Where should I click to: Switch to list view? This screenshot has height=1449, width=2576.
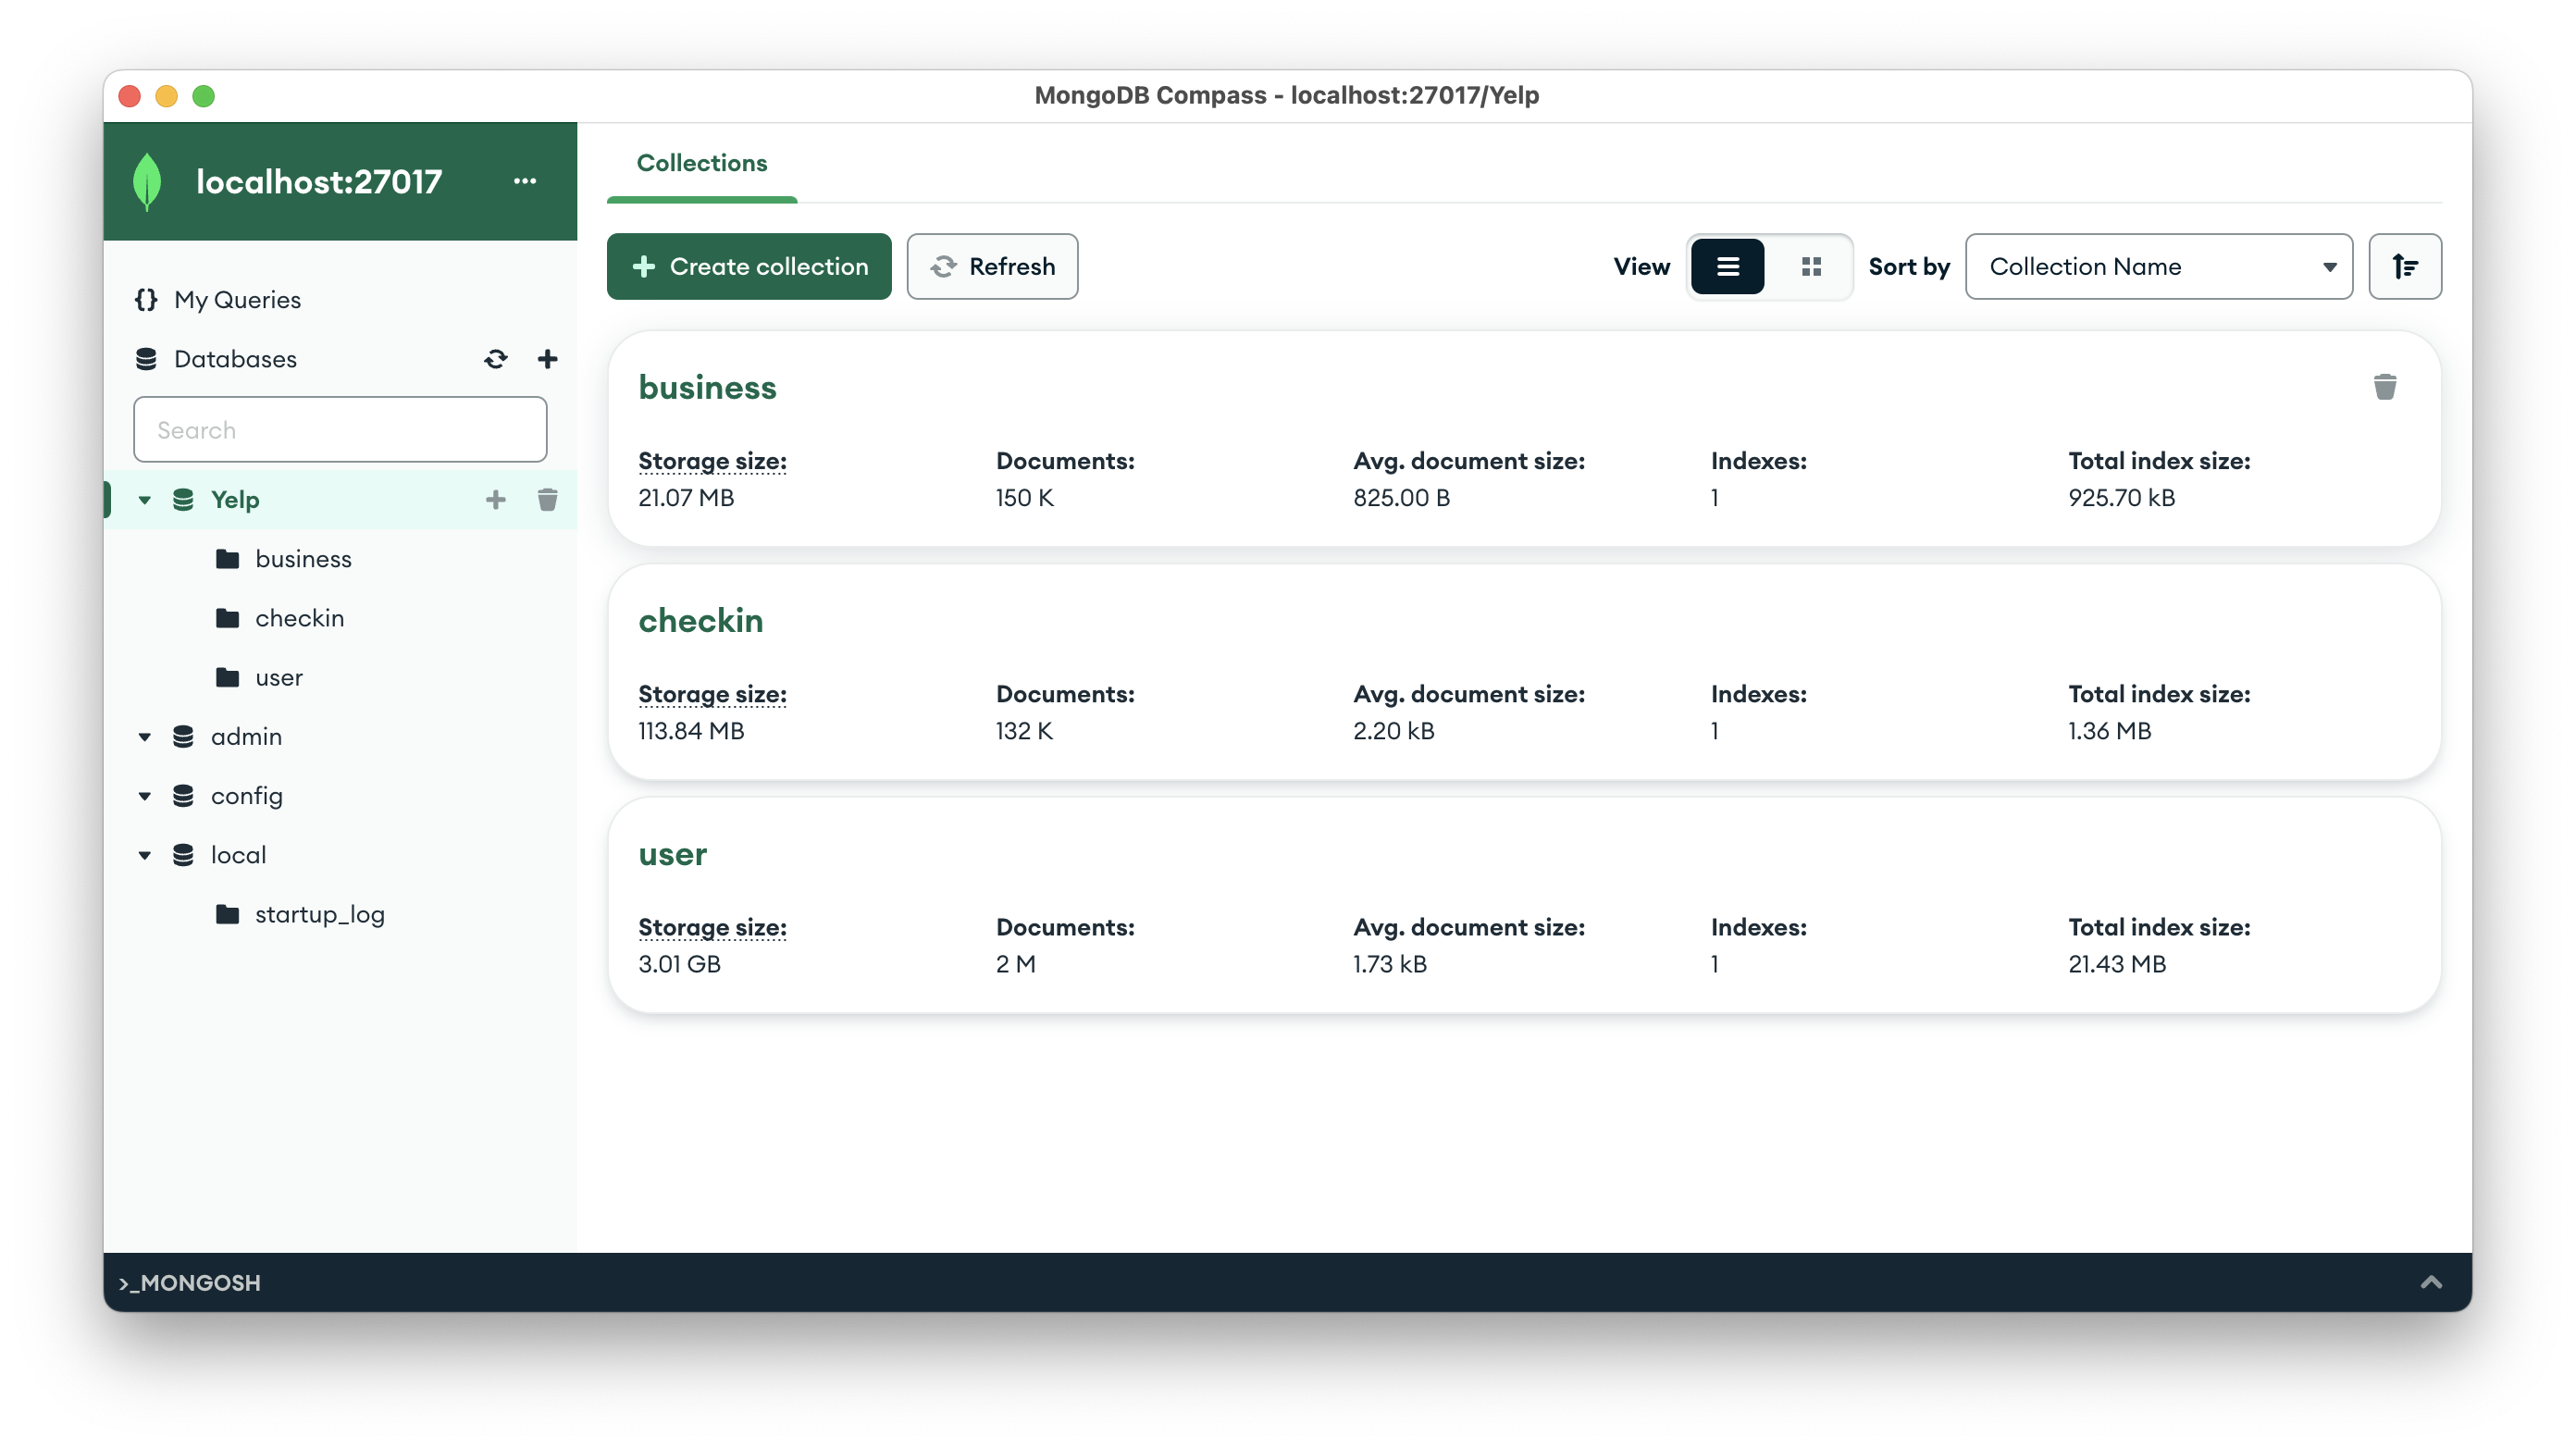(1727, 266)
